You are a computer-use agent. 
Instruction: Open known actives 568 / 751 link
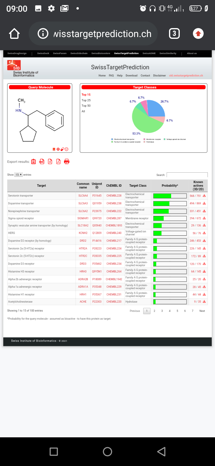[x=195, y=196]
